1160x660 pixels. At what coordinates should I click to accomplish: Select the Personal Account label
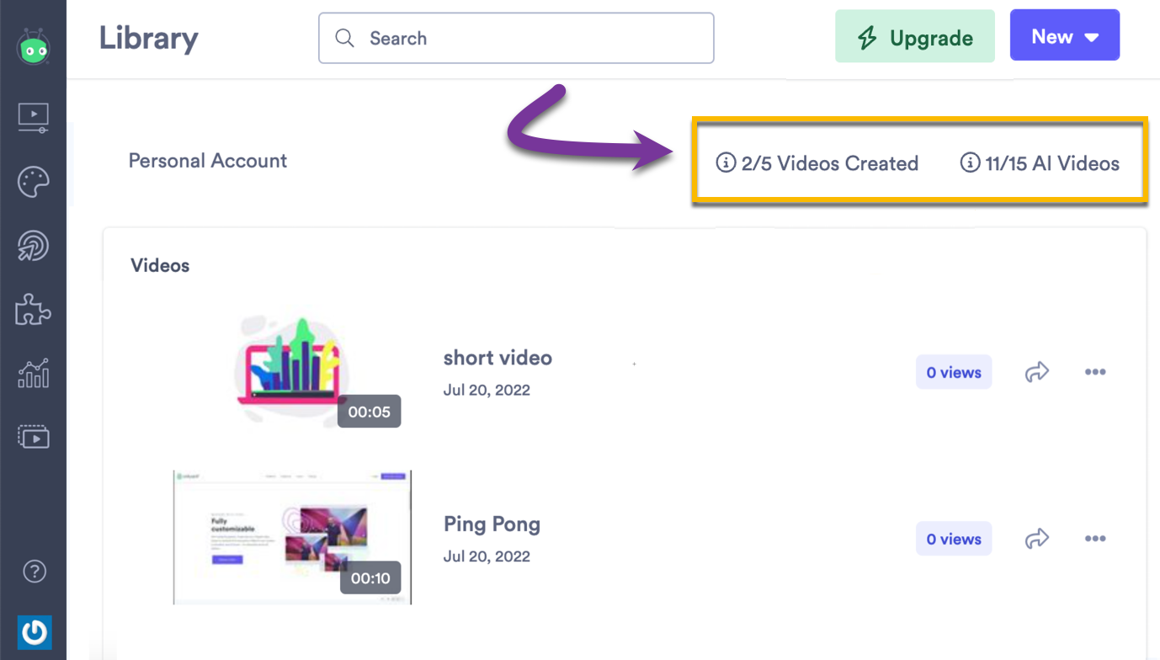coord(207,160)
